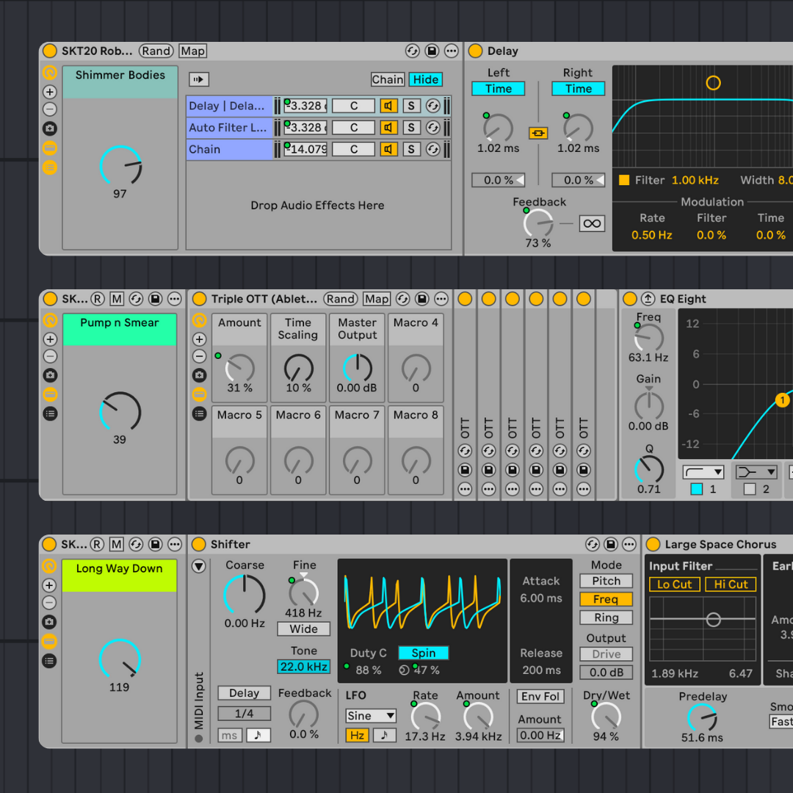Viewport: 793px width, 793px height.
Task: Save the first collapsed OTT device preset
Action: coord(465,470)
